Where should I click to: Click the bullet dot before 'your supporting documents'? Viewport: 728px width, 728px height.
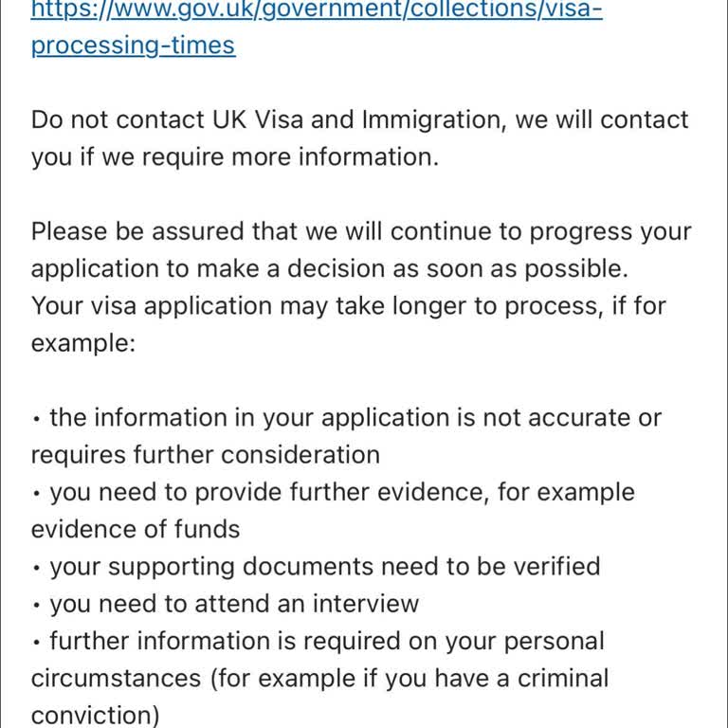(36, 569)
